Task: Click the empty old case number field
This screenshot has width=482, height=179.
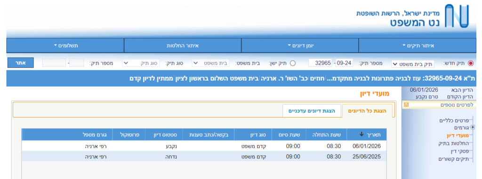Action: [54, 63]
